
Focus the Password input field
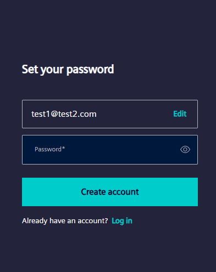click(110, 150)
